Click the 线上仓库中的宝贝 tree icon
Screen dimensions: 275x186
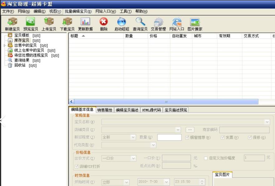tap(10, 50)
